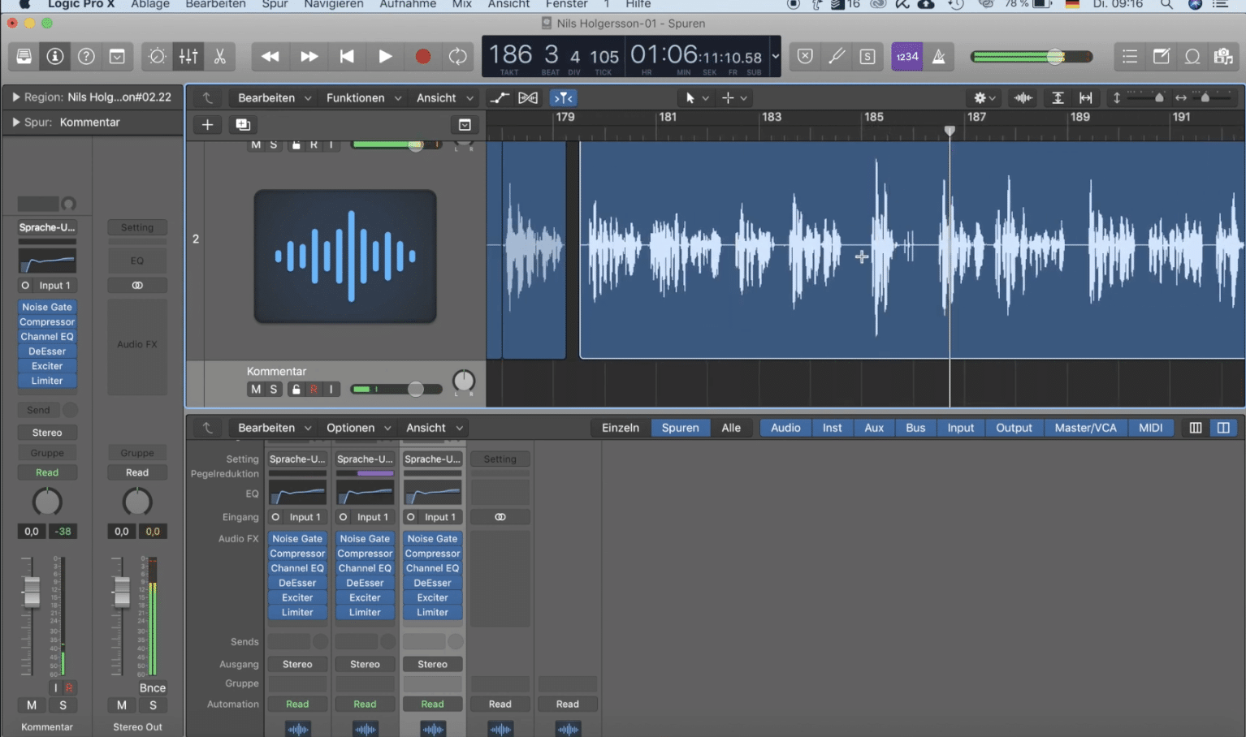1246x737 pixels.
Task: Start playback with the Play button
Action: (385, 56)
